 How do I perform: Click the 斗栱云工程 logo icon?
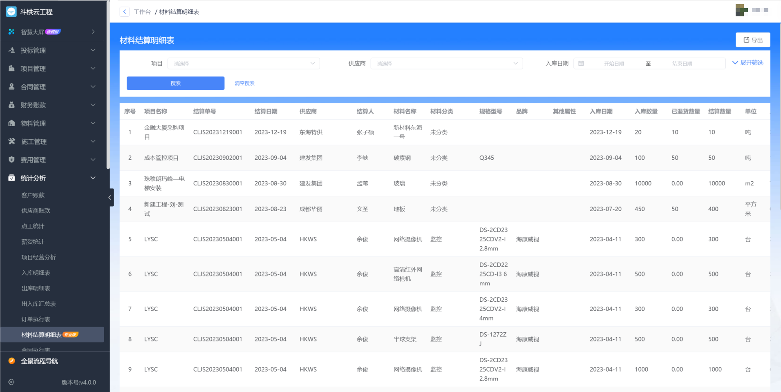tap(11, 12)
